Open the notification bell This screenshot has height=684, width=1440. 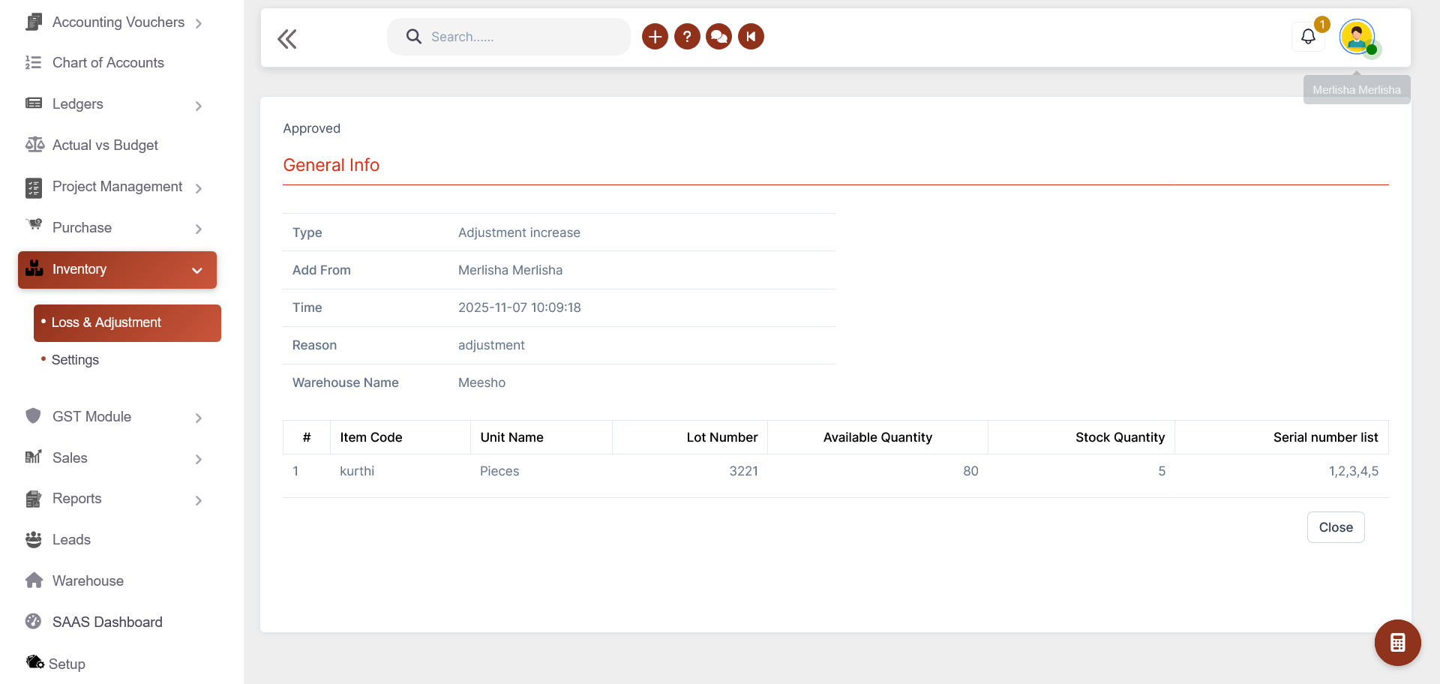[x=1308, y=37]
